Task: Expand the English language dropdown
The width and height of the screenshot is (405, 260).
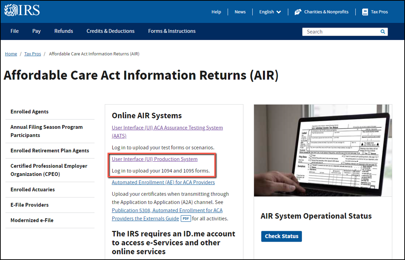Action: pos(270,12)
